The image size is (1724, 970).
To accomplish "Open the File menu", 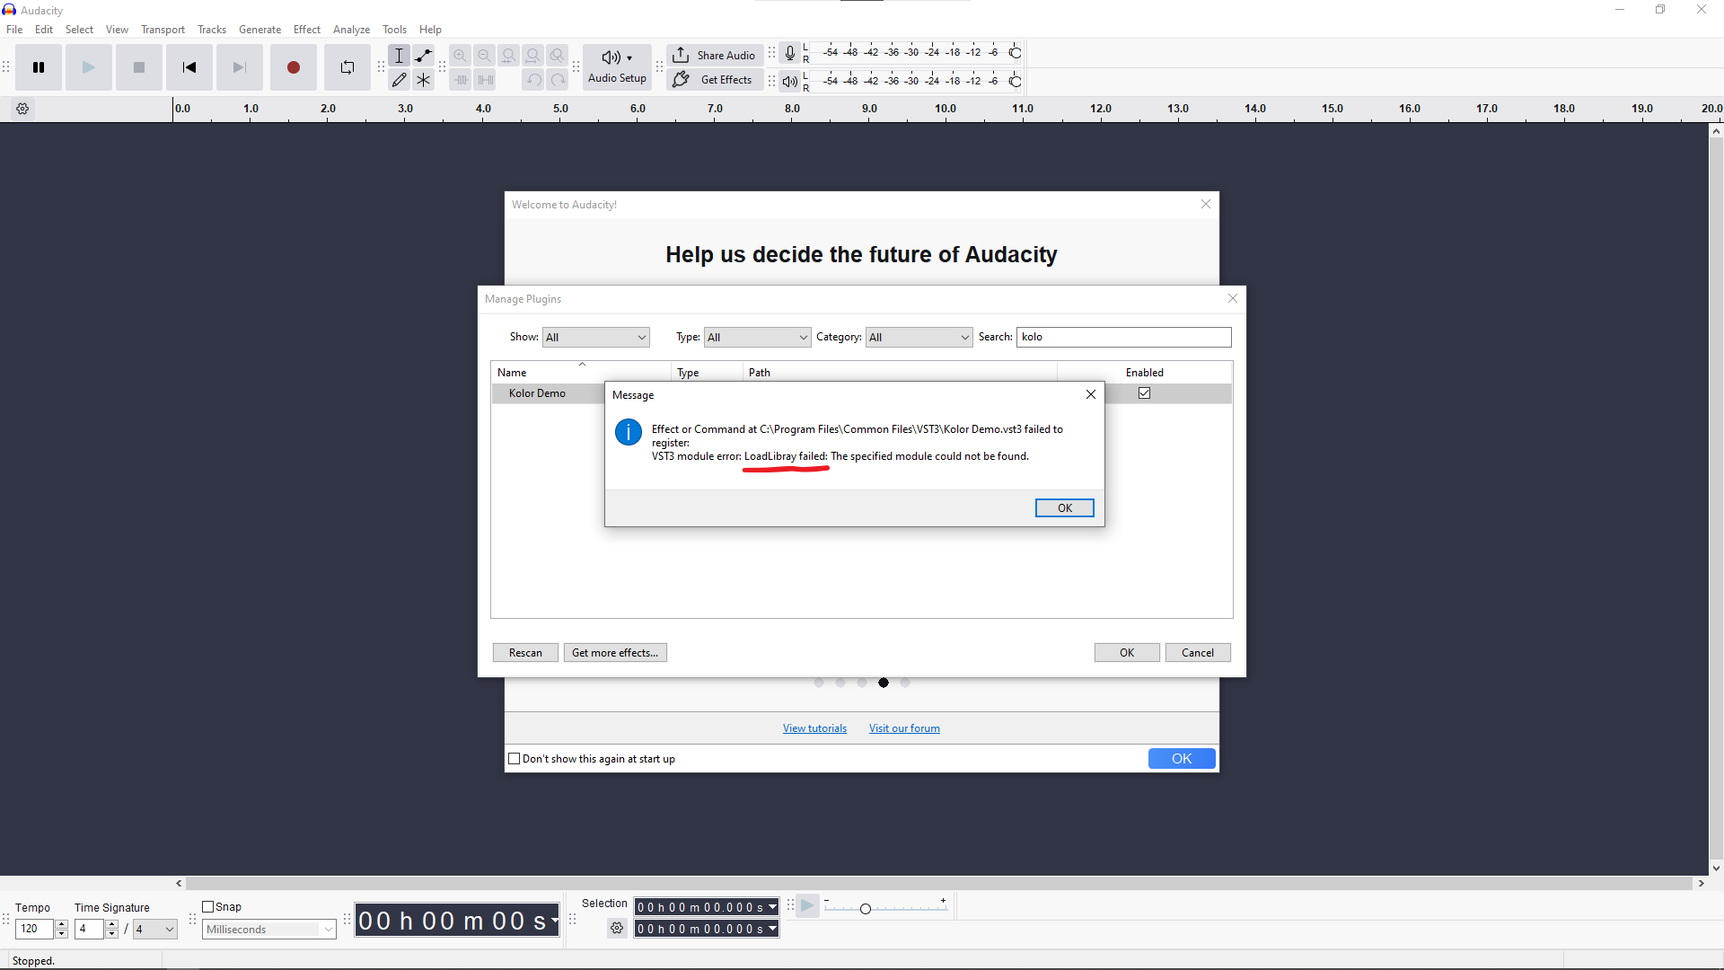I will pyautogui.click(x=14, y=30).
